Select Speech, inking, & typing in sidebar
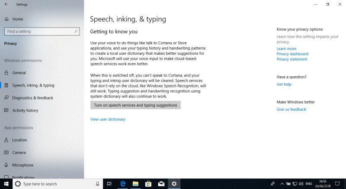The width and height of the screenshot is (346, 189). [x=33, y=85]
